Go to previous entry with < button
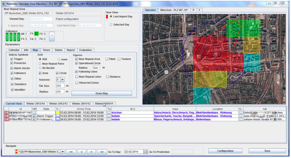 click(81, 152)
